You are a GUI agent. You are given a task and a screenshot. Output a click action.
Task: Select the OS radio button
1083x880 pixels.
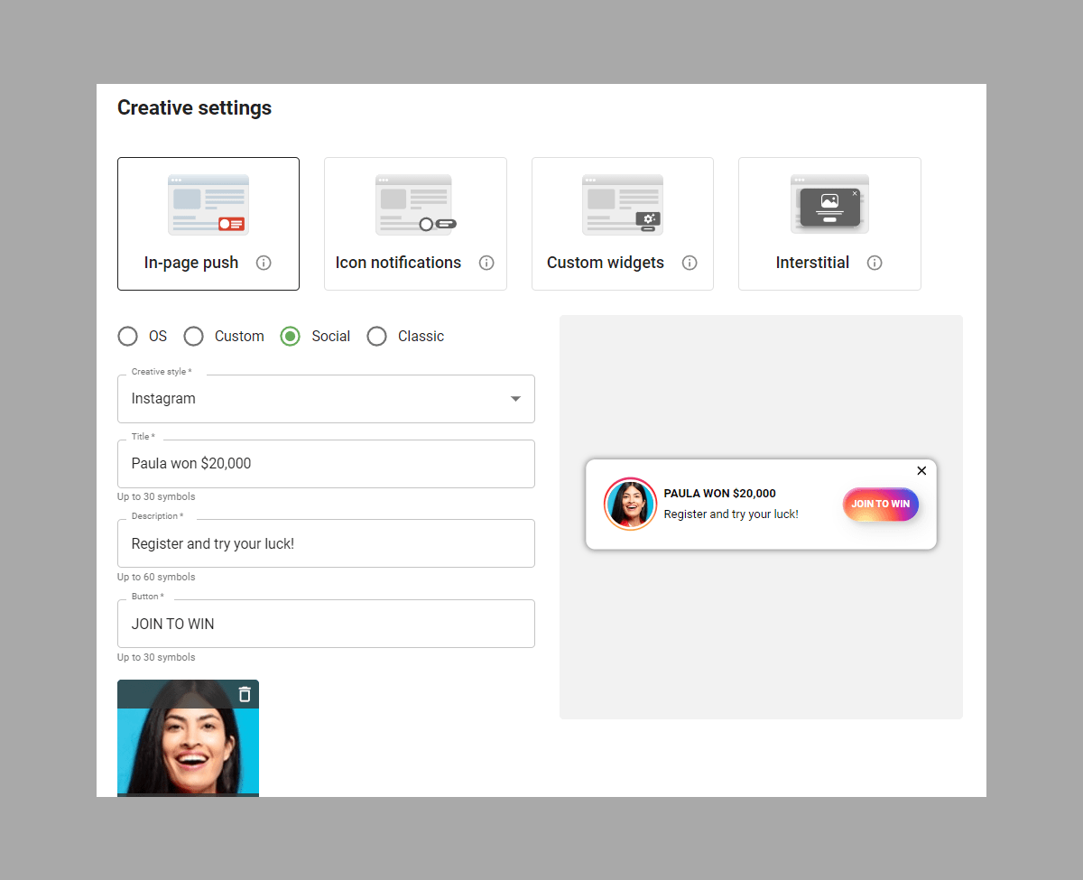coord(128,337)
